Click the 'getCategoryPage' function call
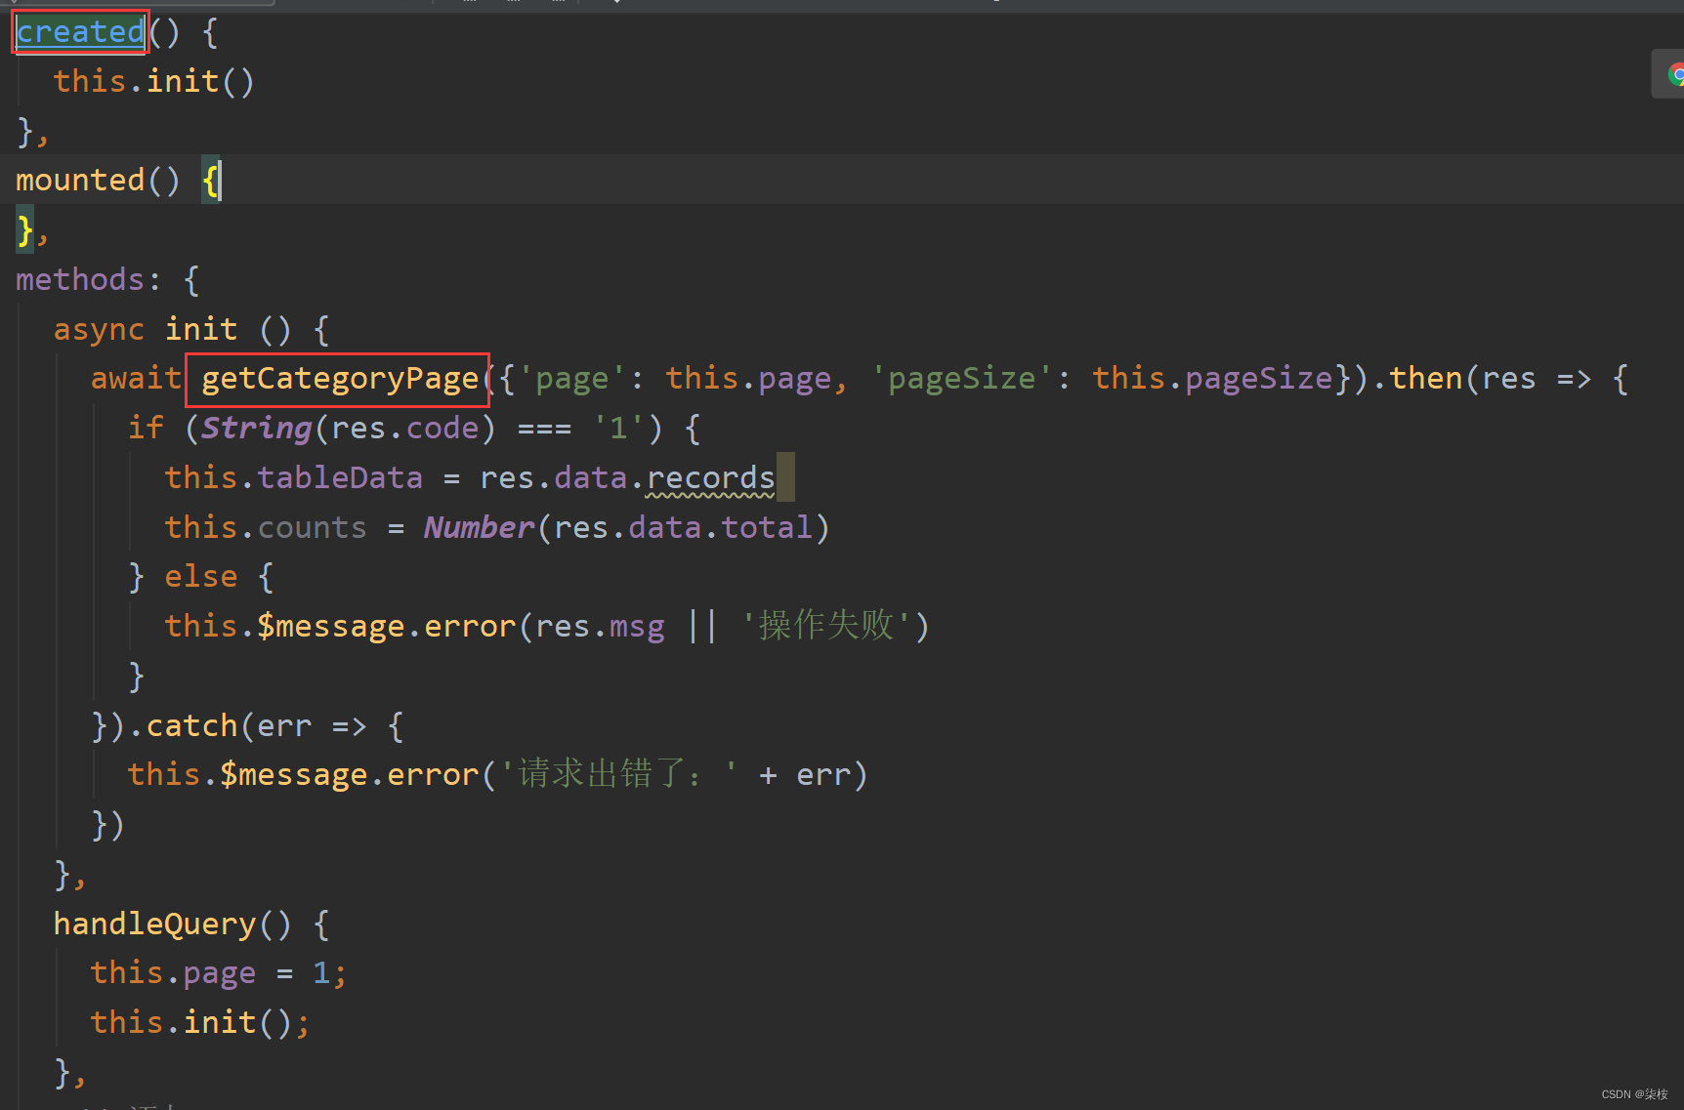Image resolution: width=1684 pixels, height=1110 pixels. [340, 379]
